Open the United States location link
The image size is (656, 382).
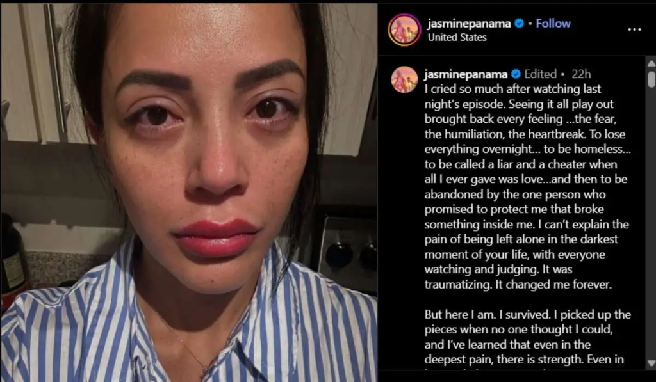(457, 37)
